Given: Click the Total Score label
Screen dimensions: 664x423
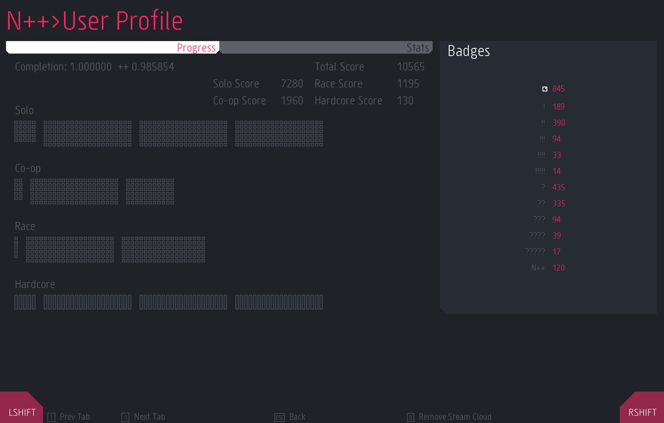Looking at the screenshot, I should tap(339, 66).
